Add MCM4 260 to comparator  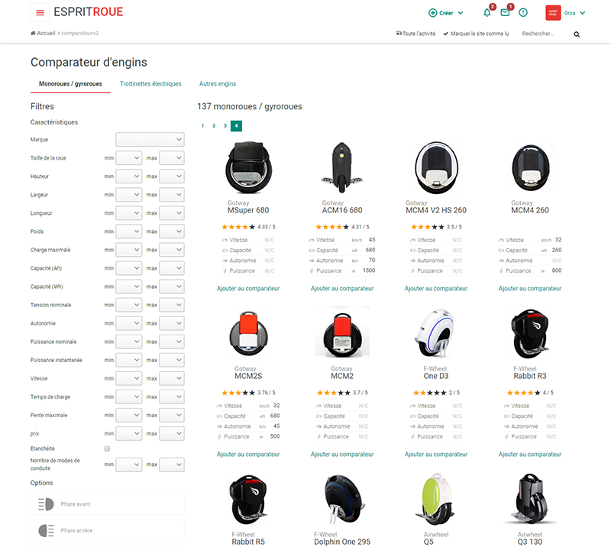pos(530,289)
